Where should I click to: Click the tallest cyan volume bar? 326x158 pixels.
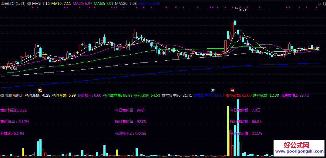238,127
